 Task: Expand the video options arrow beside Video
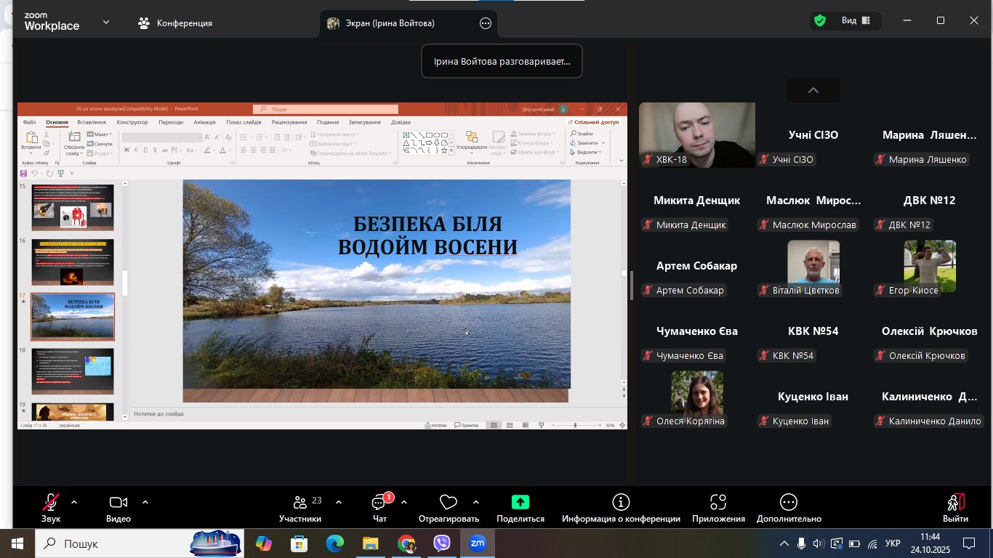[145, 502]
